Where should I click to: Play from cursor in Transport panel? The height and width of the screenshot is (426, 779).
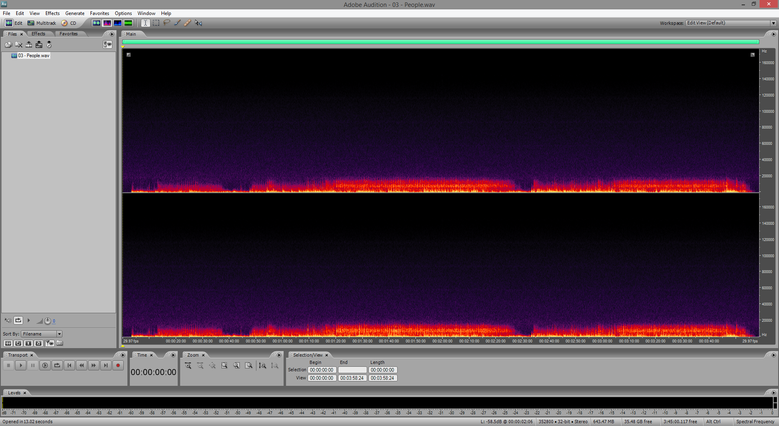(21, 366)
